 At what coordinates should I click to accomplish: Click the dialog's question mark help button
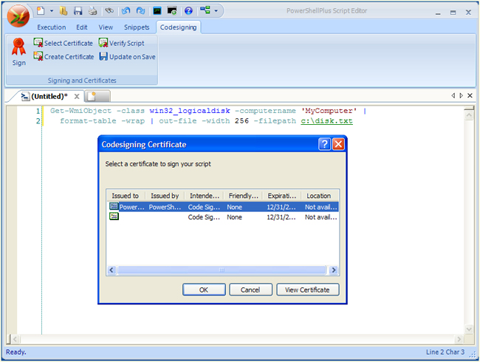pos(324,144)
